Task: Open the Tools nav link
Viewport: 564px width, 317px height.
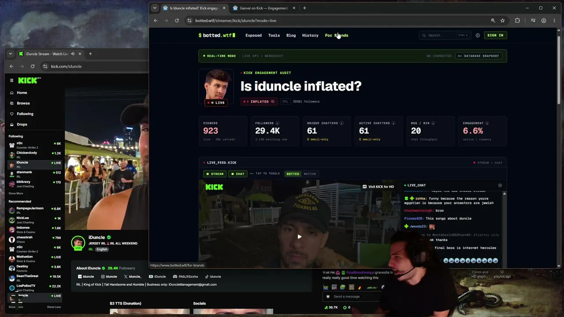Action: [x=274, y=35]
